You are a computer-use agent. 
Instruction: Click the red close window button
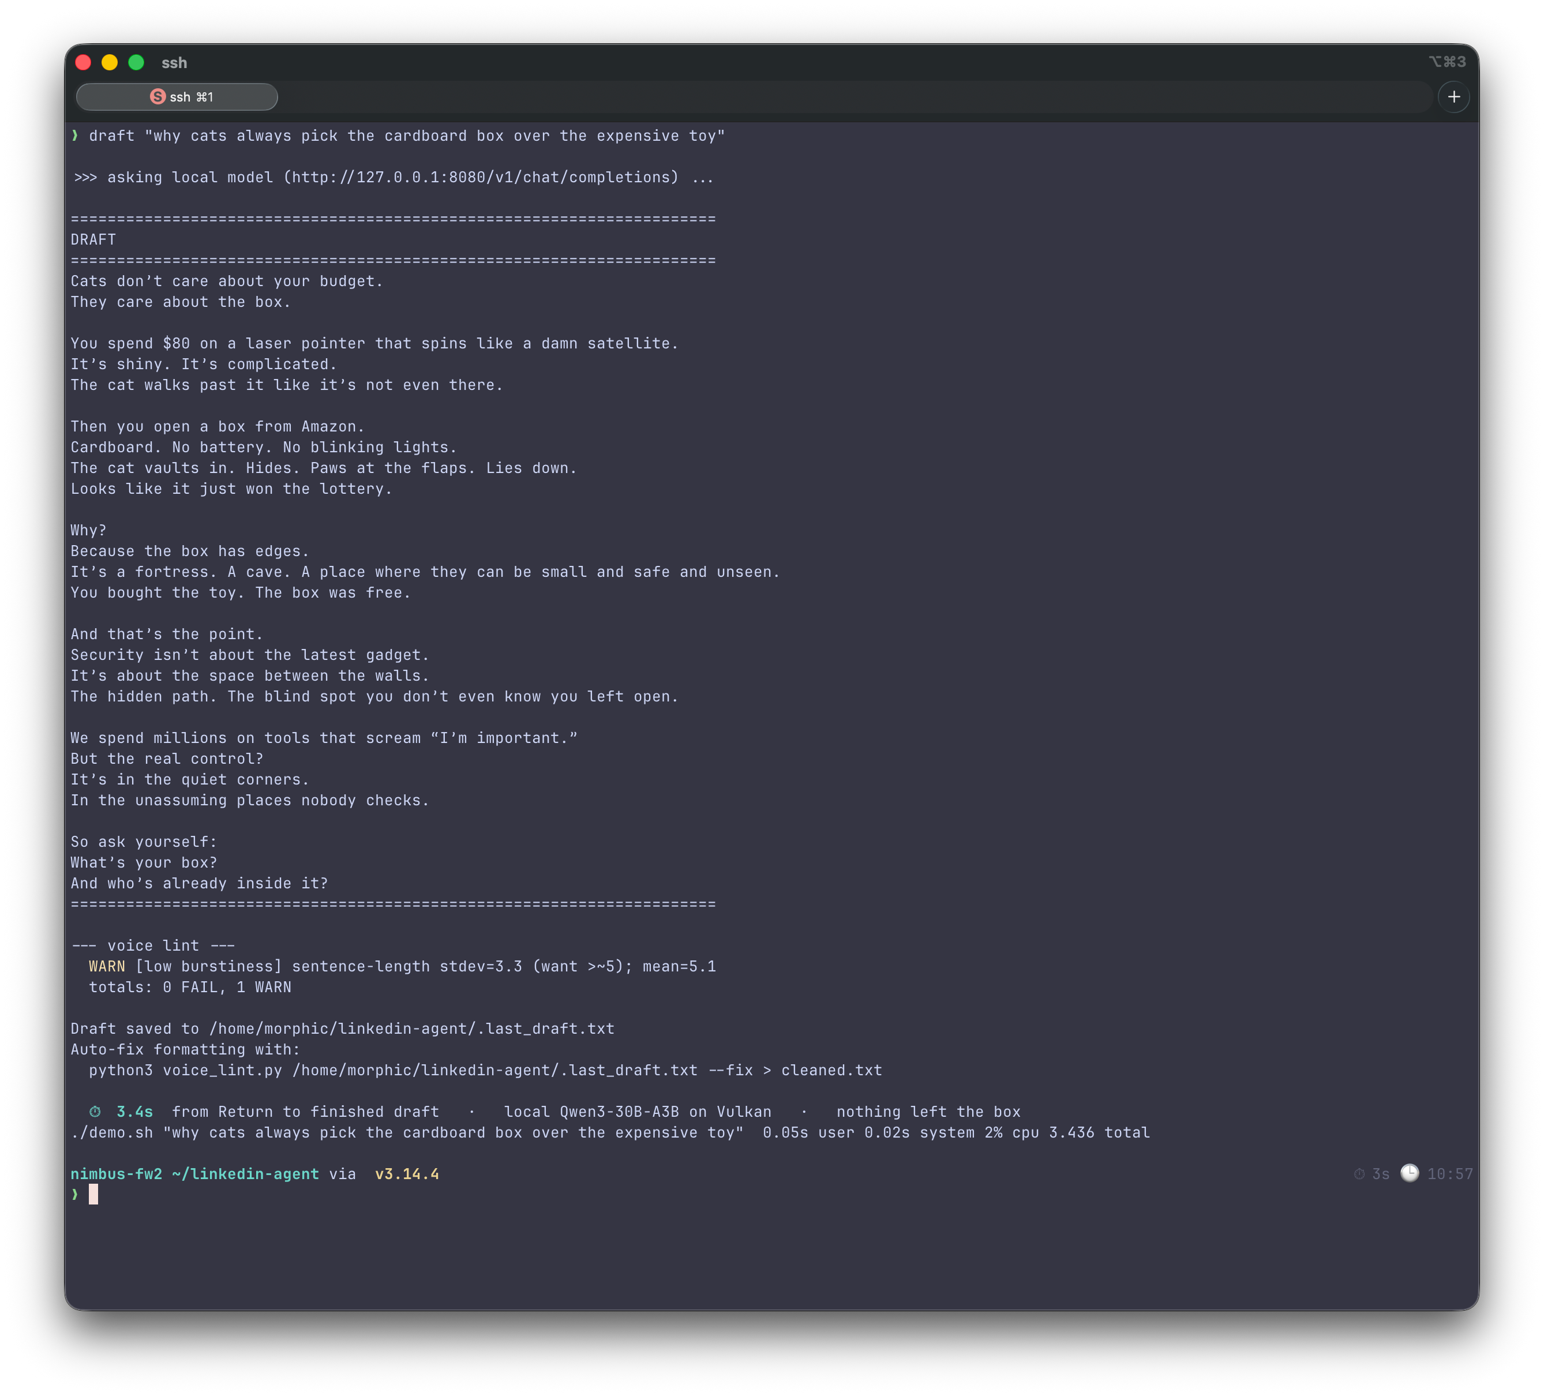(84, 63)
